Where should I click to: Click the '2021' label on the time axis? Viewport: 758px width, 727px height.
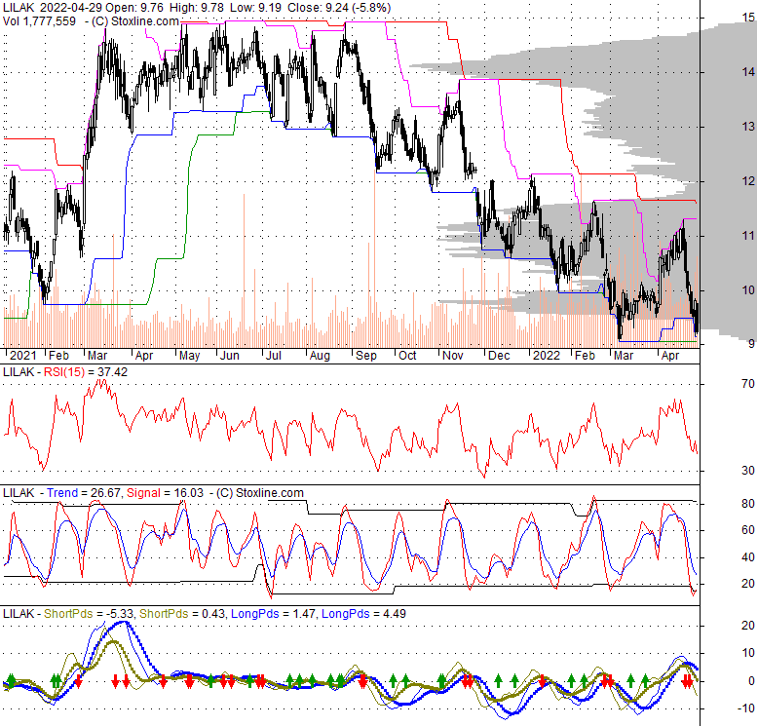click(22, 356)
